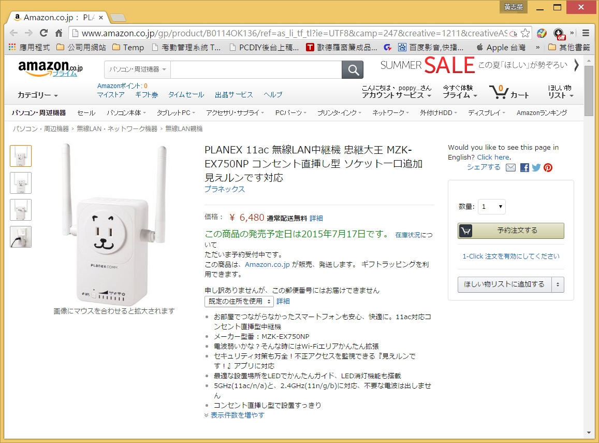This screenshot has width=599, height=443.
Task: Open search category dropdown パソコン・周辺機器
Action: [x=138, y=69]
